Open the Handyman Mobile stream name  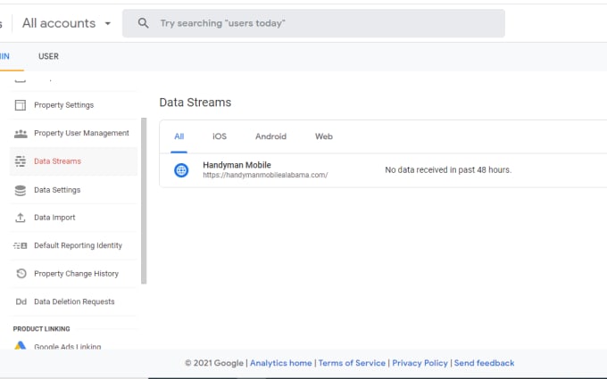(x=237, y=165)
